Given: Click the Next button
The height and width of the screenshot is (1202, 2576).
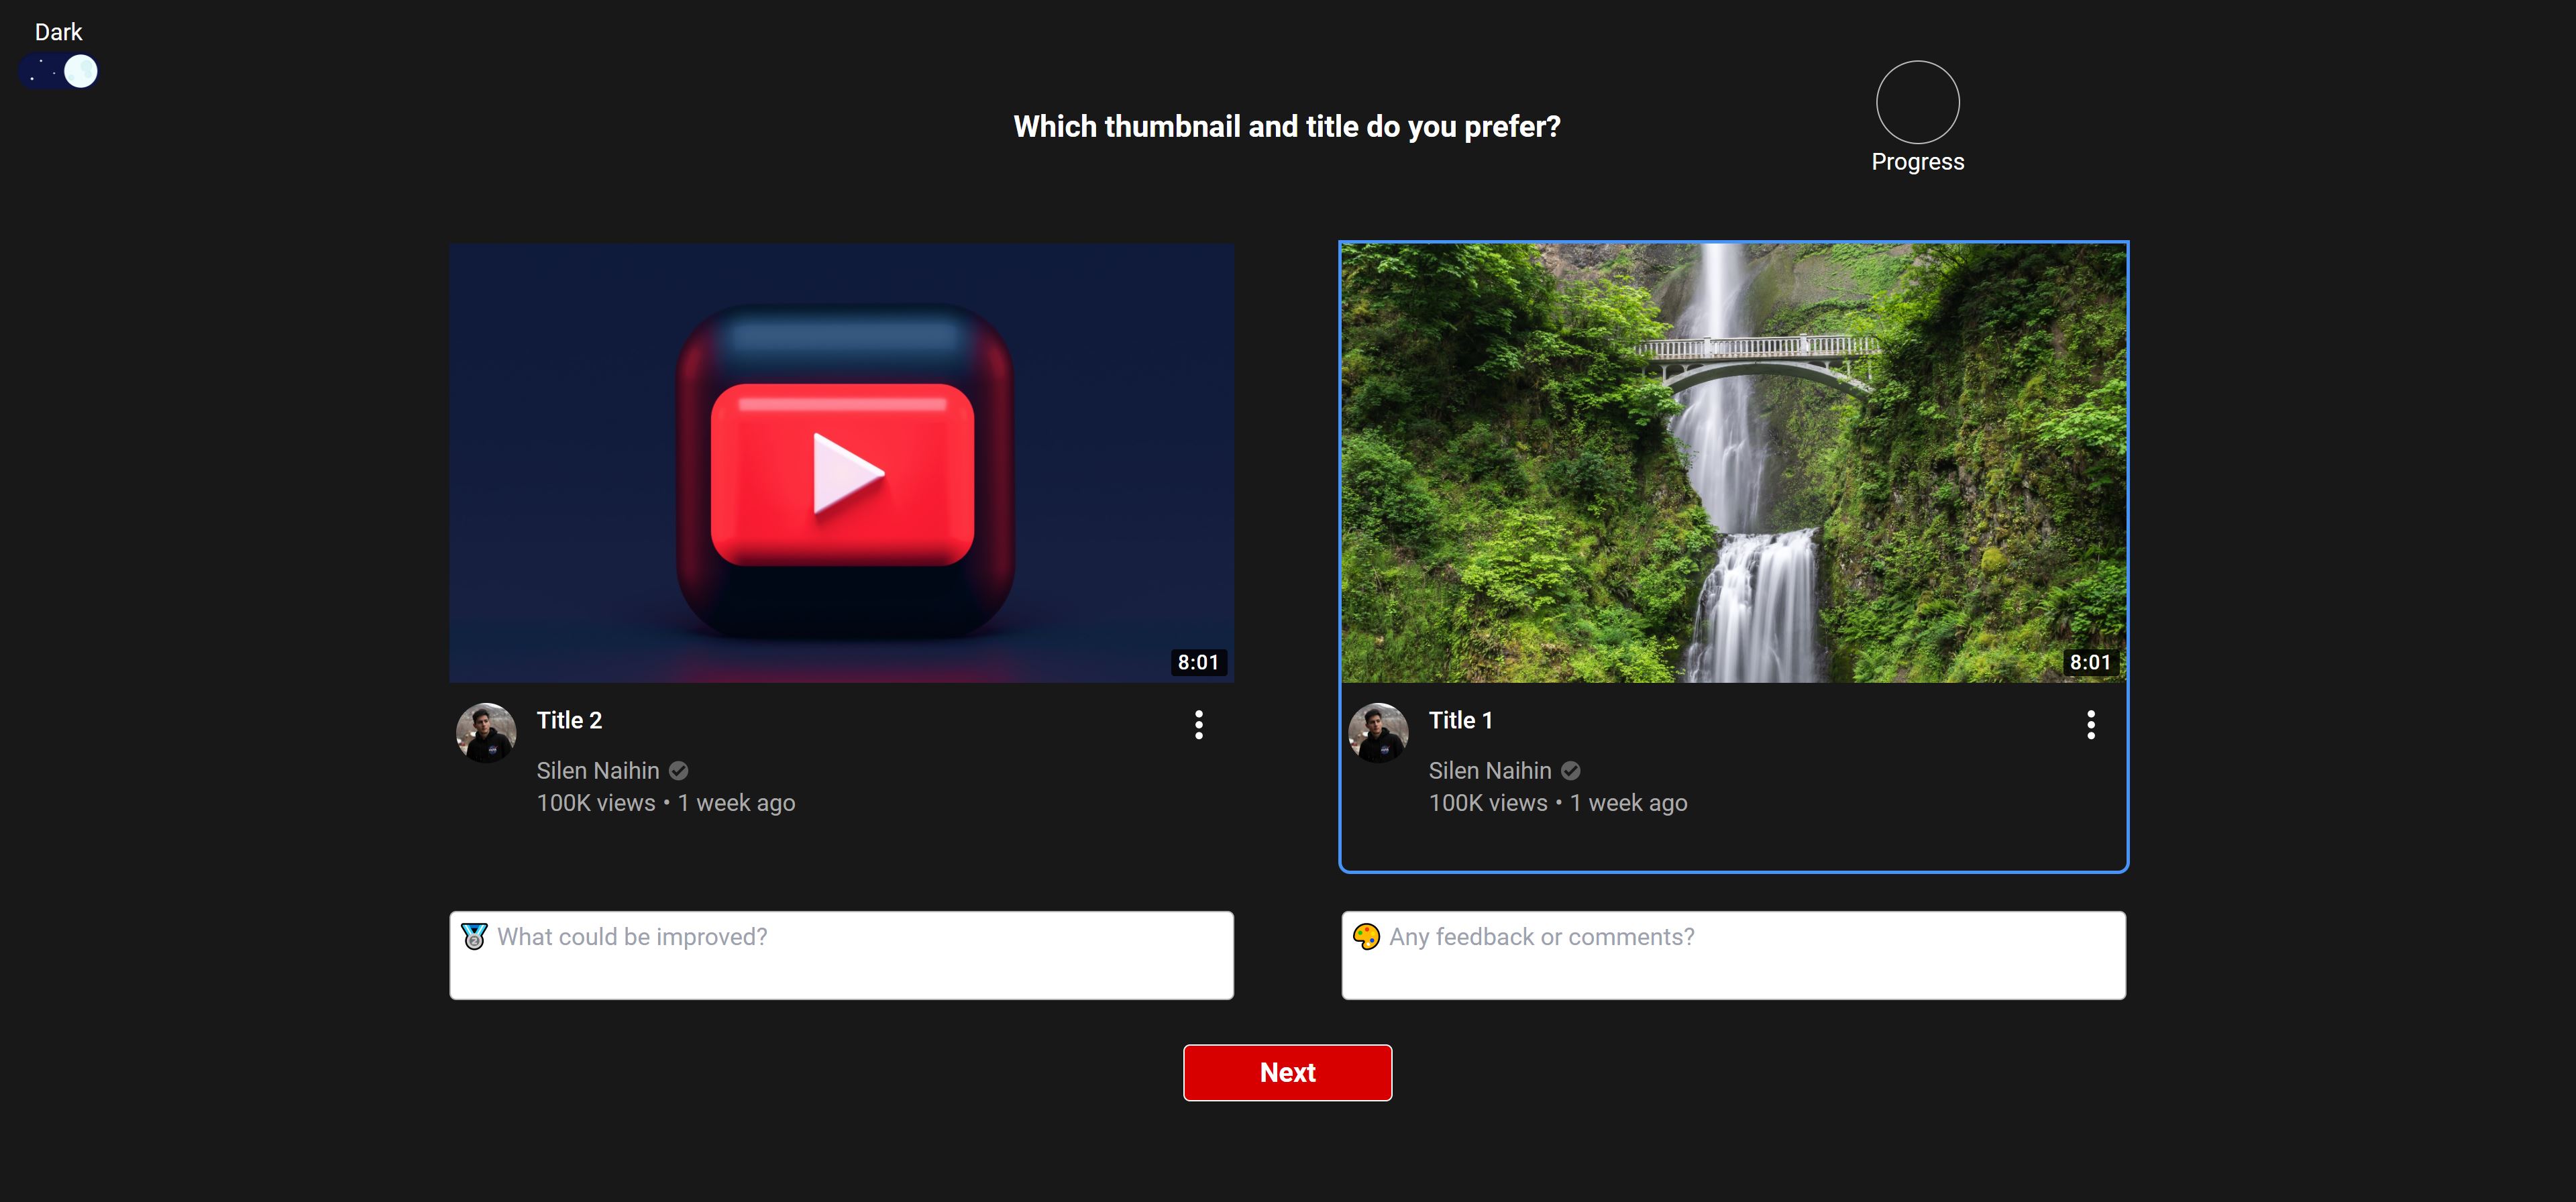Looking at the screenshot, I should (1287, 1073).
